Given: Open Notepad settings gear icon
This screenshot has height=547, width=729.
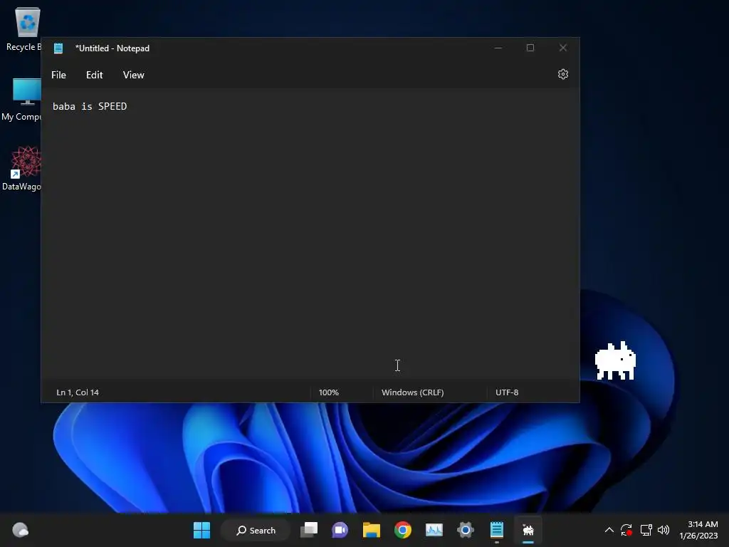Looking at the screenshot, I should (563, 74).
